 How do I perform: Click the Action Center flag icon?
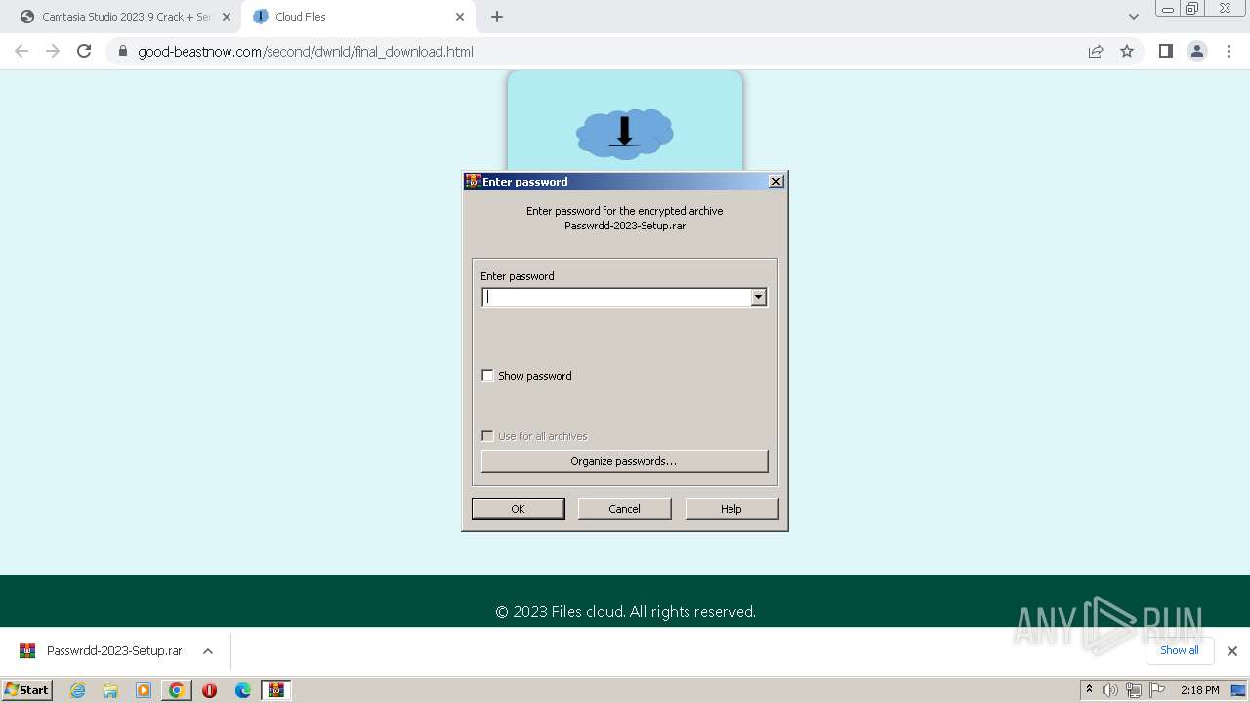[x=1157, y=690]
